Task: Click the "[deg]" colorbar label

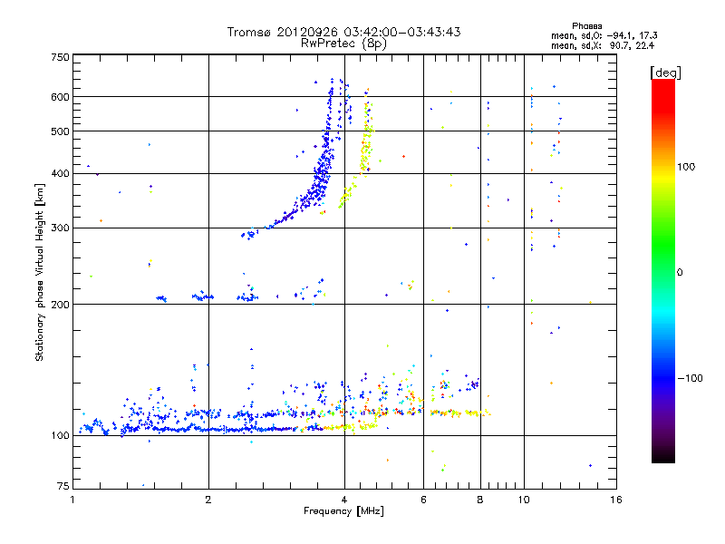Action: point(665,73)
